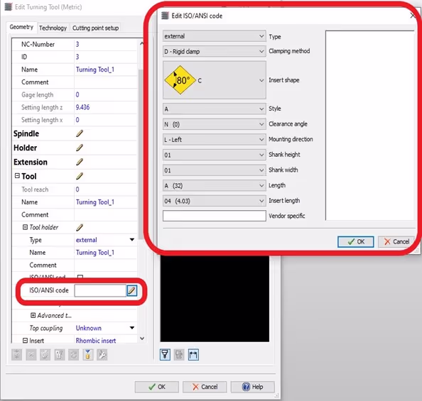This screenshot has height=401, width=422.
Task: Click the property list scroll up arrow
Action: pyautogui.click(x=141, y=43)
